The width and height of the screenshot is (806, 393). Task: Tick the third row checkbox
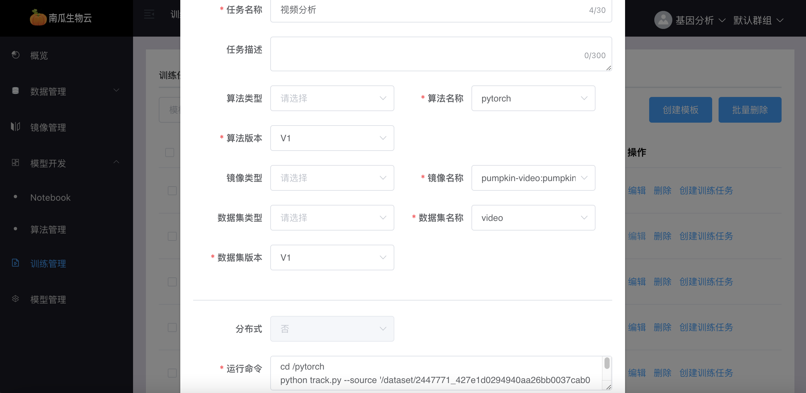tap(172, 282)
